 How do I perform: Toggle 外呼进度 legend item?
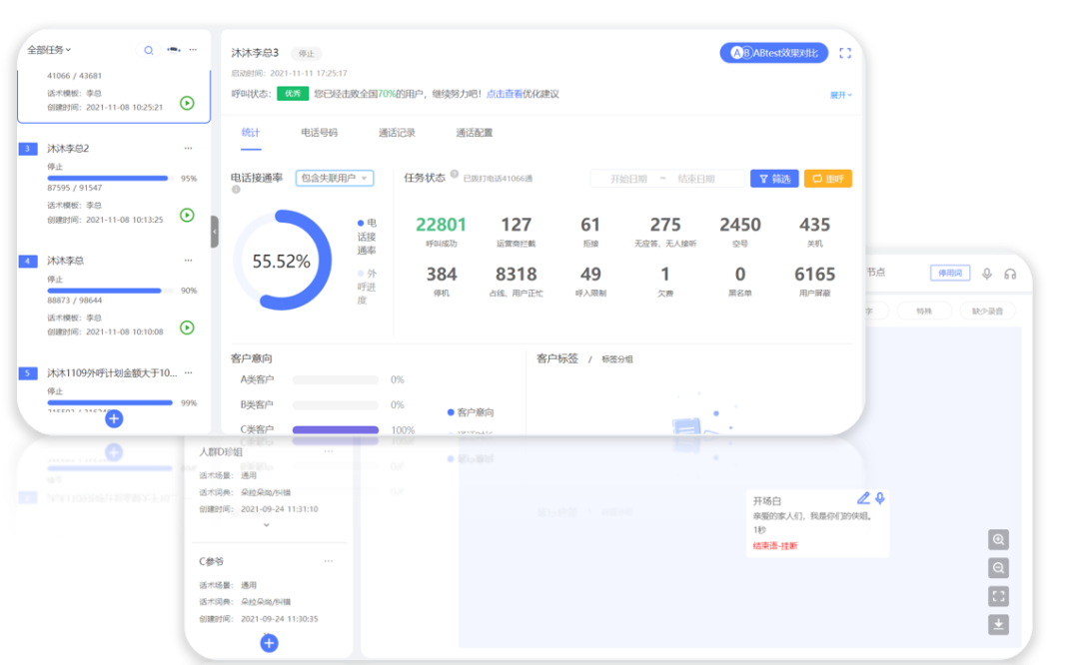[x=367, y=287]
